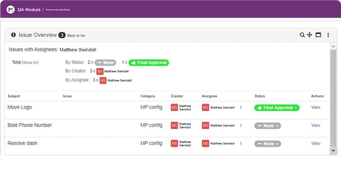
Task: View the Bold Phone Number issue
Action: (x=315, y=125)
